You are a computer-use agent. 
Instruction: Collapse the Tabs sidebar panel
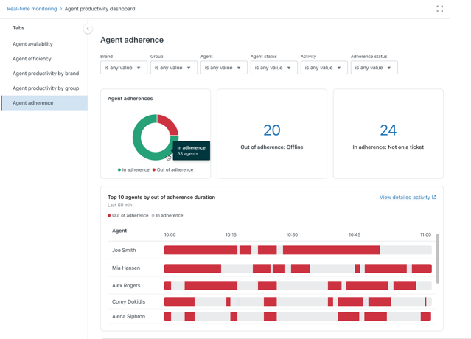click(x=88, y=29)
